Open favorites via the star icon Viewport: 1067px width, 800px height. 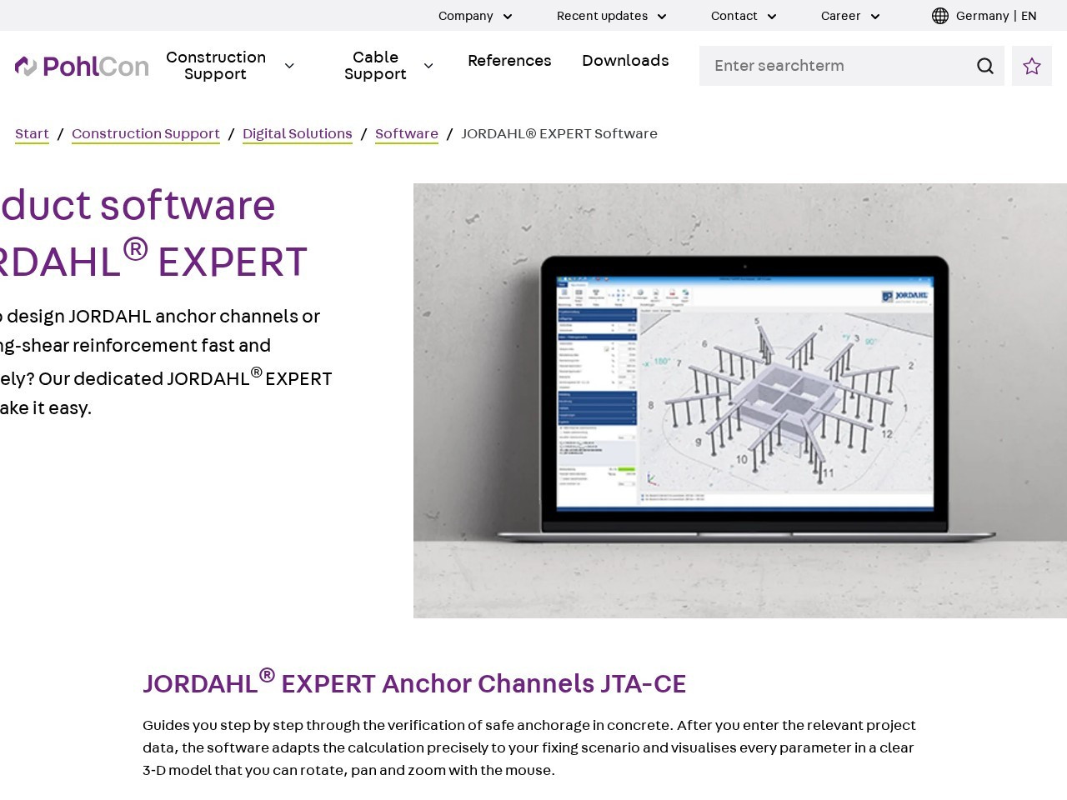pyautogui.click(x=1032, y=66)
